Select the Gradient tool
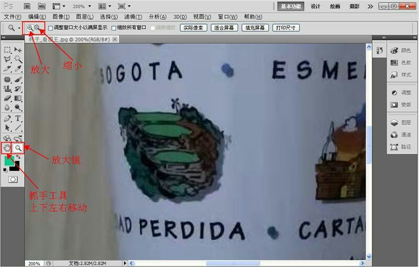This screenshot has height=267, width=419. pyautogui.click(x=18, y=98)
